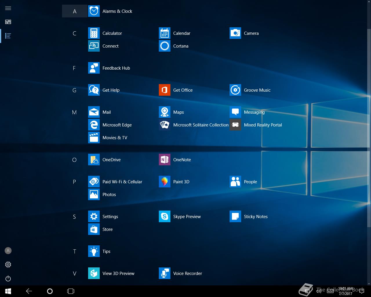
Task: Click the taskbar Back arrow
Action: click(x=29, y=291)
